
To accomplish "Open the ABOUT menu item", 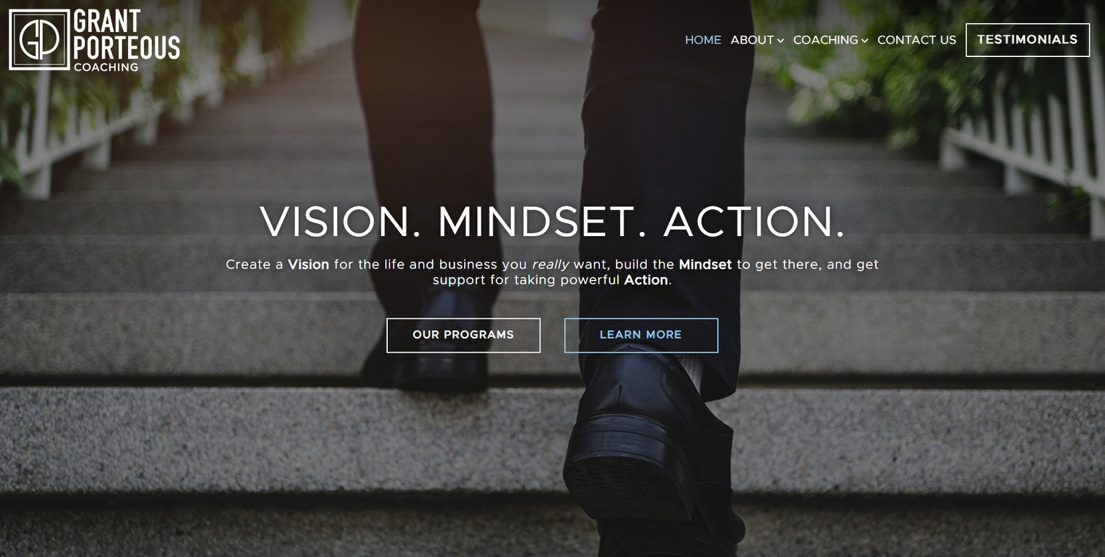I will click(752, 40).
